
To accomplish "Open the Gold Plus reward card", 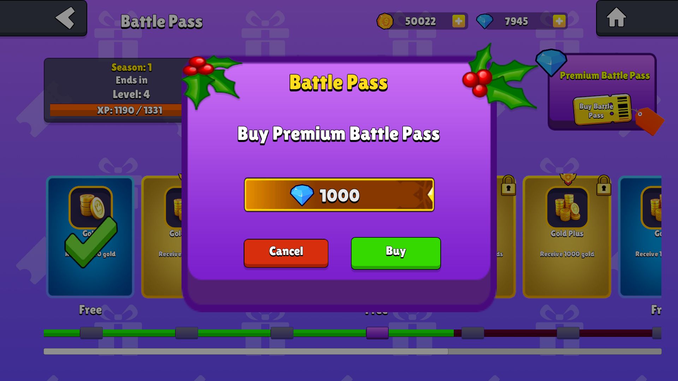I will tap(567, 237).
